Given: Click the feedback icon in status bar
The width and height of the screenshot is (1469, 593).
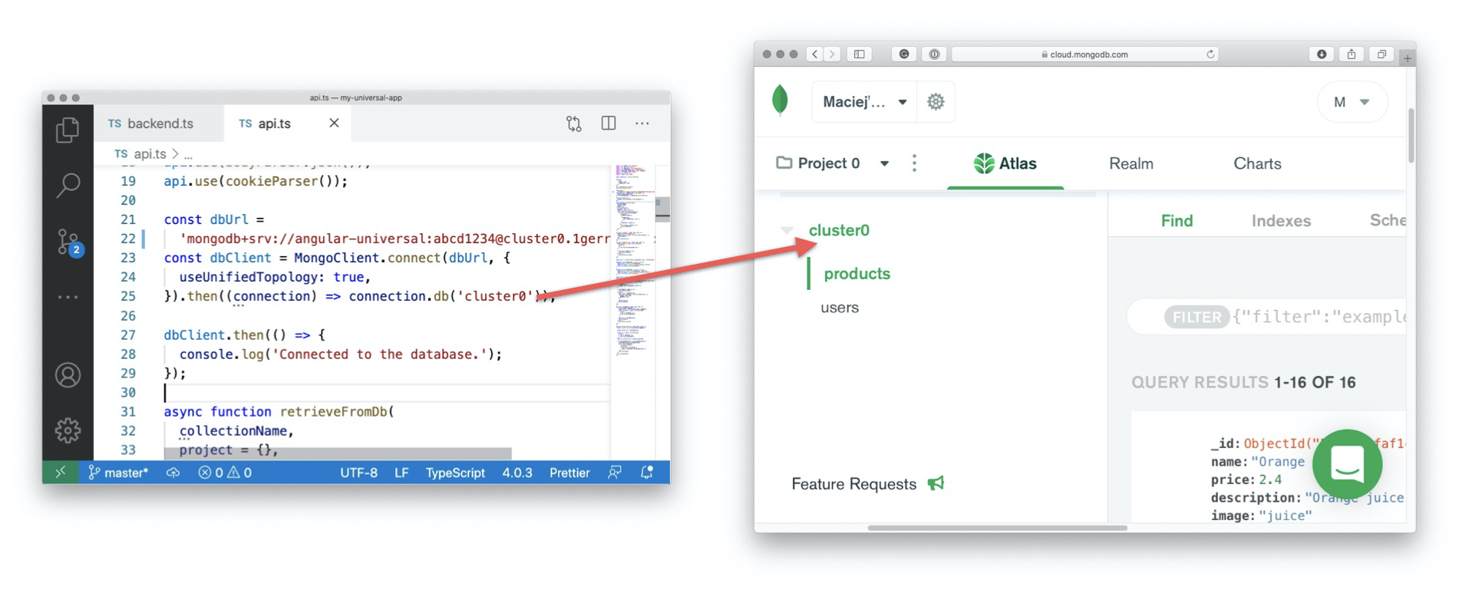Looking at the screenshot, I should [615, 473].
